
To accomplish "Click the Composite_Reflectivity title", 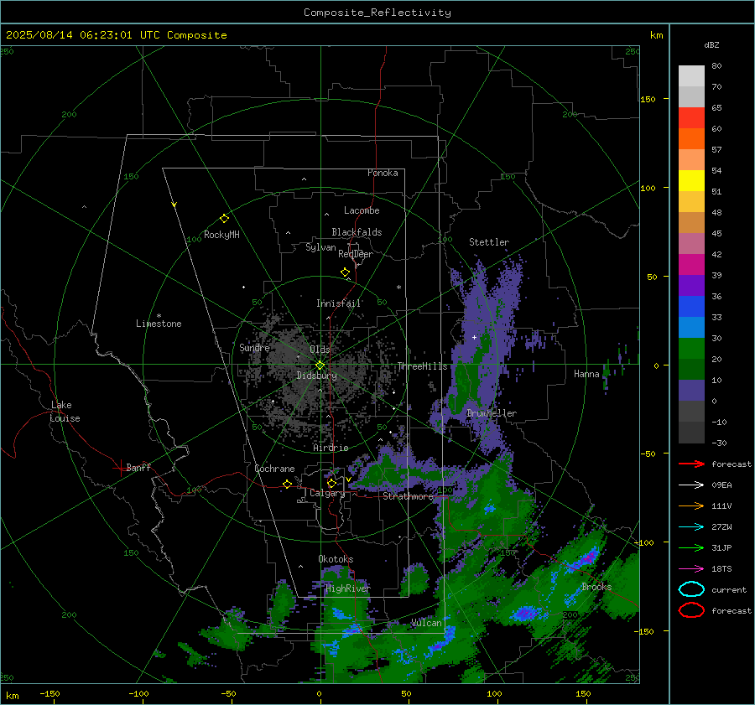I will pyautogui.click(x=377, y=13).
